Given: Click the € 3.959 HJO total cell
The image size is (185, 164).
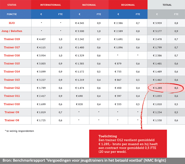Looking at the screenshot, I should click(157, 23).
